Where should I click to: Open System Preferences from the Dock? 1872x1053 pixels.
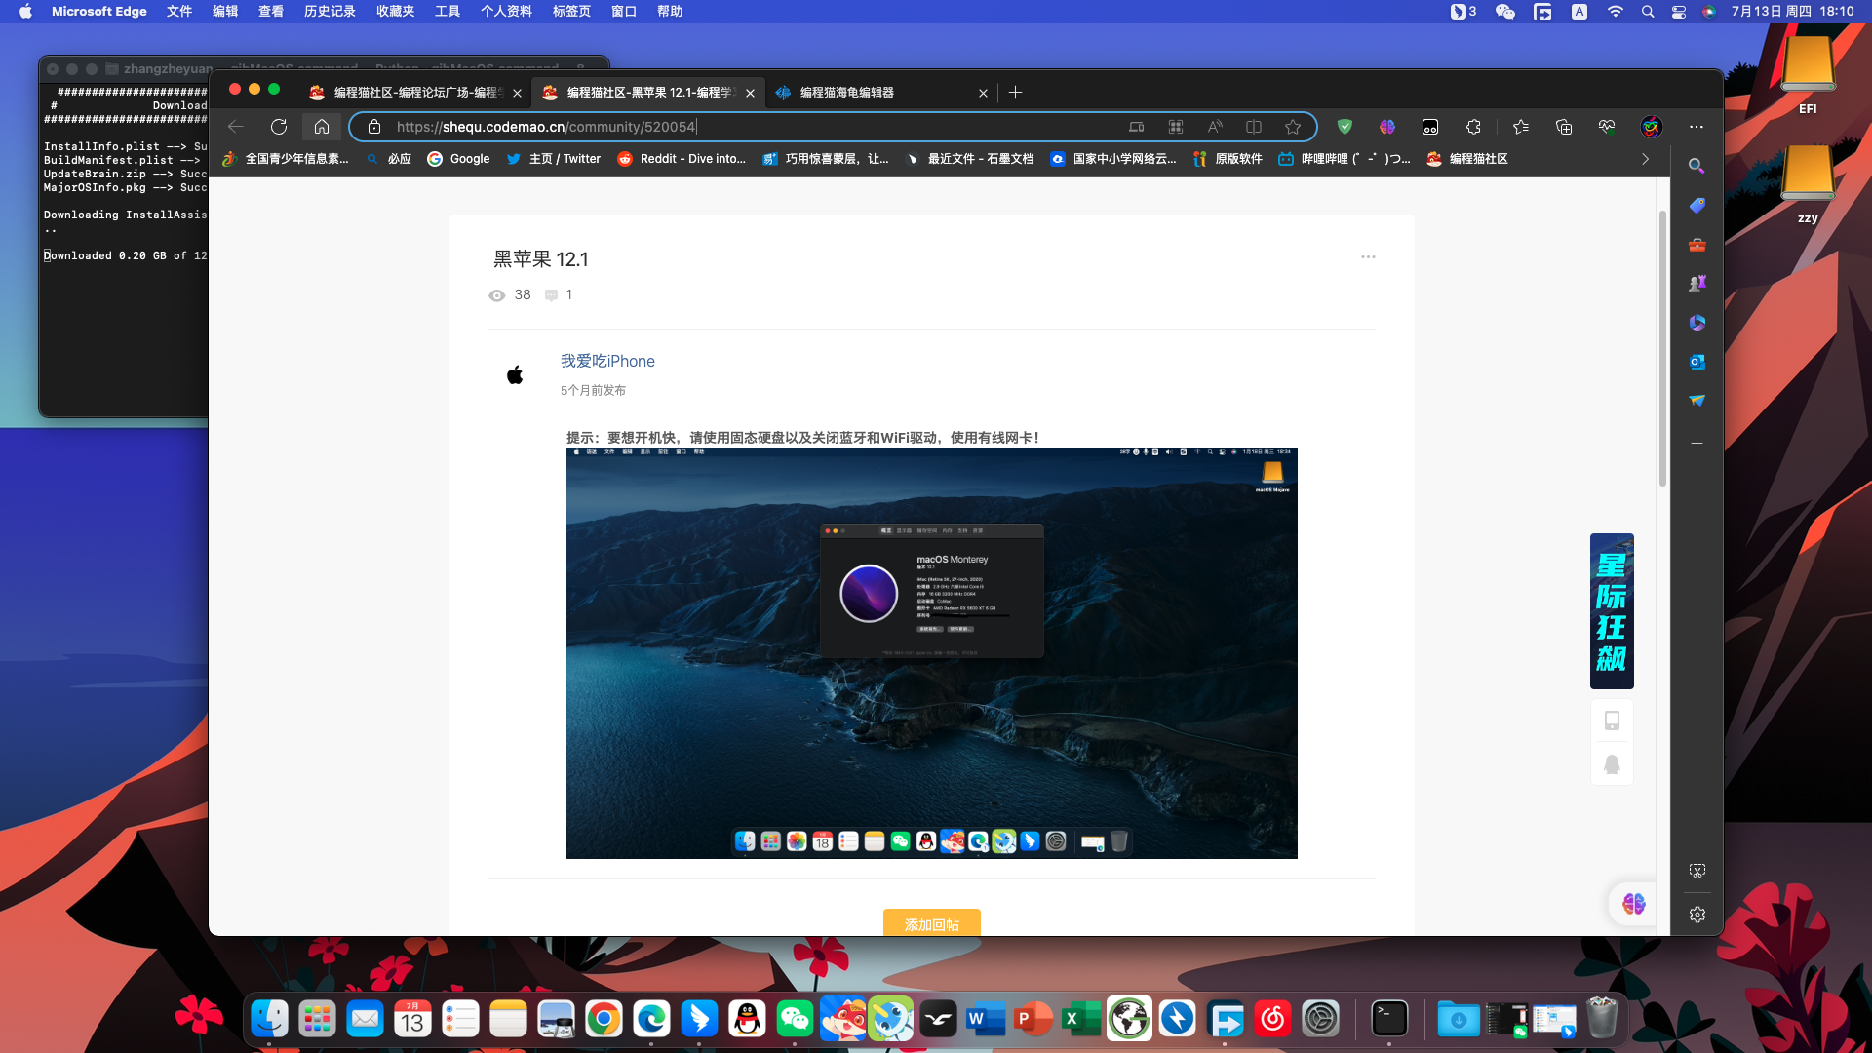coord(1321,1020)
